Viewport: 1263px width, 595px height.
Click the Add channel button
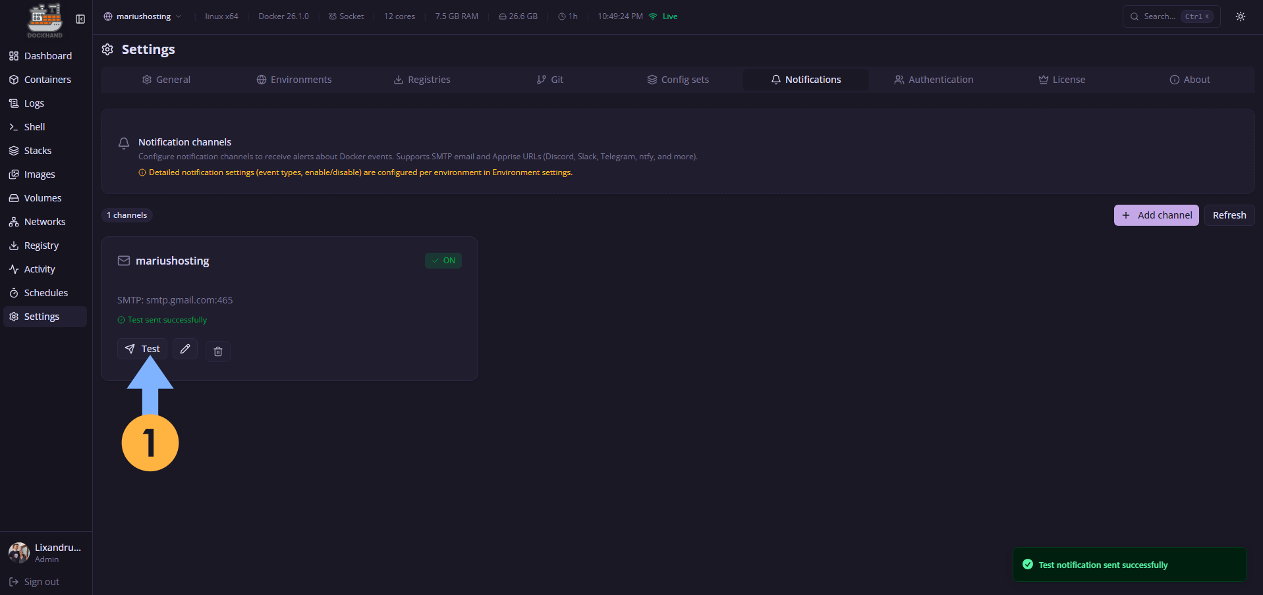(x=1156, y=215)
